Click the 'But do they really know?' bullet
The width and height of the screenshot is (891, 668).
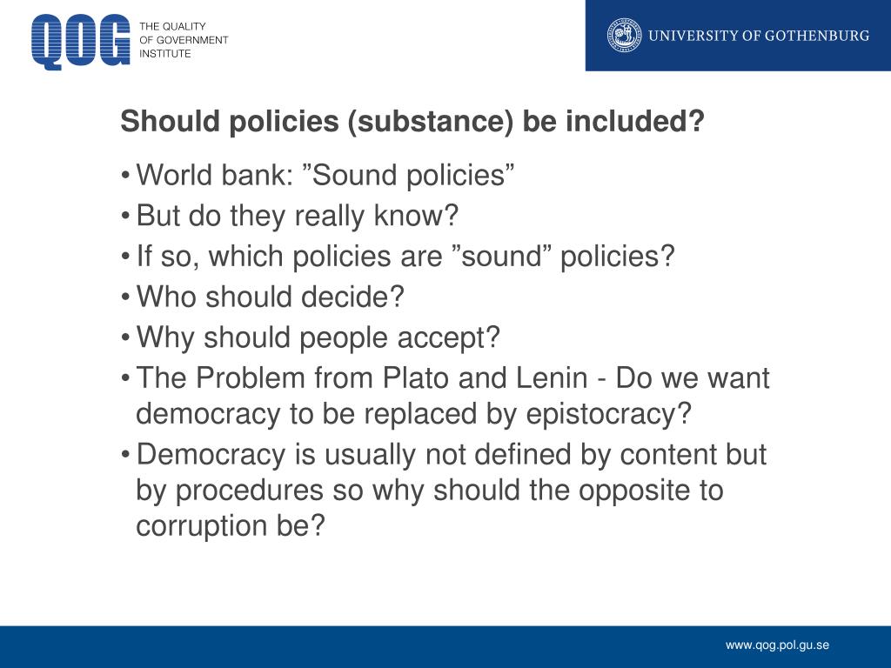[x=298, y=216]
